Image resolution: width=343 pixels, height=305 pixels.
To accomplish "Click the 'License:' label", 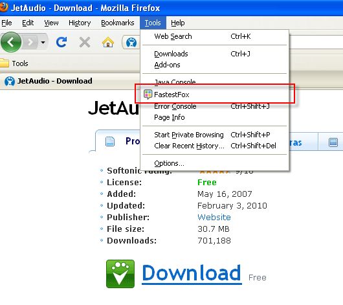I will pos(124,183).
